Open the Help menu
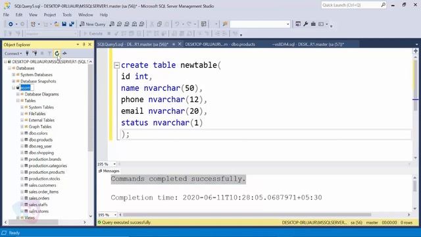This screenshot has width=421, height=237. tap(104, 14)
